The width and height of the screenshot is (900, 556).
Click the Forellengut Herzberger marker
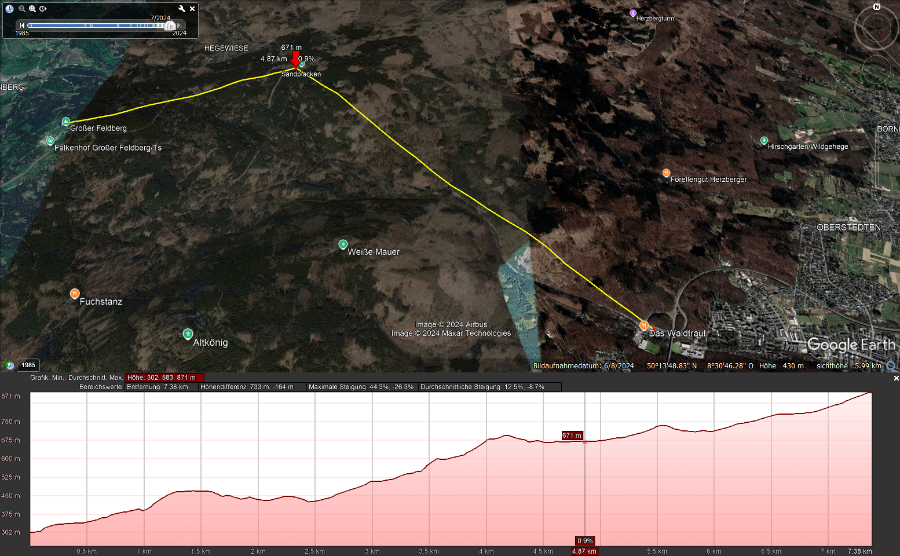tap(666, 173)
